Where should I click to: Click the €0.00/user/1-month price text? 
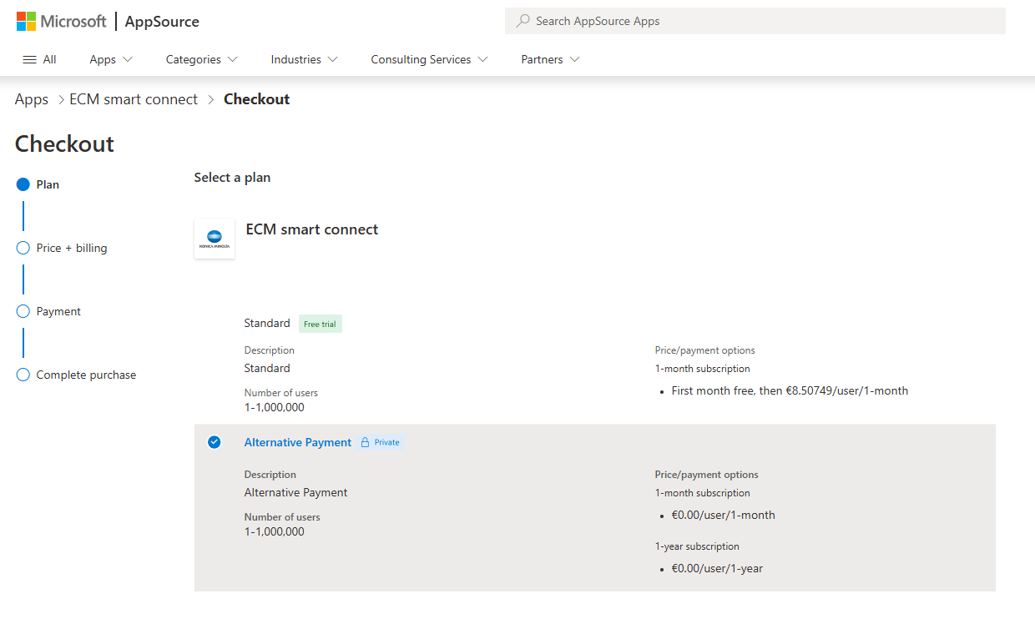click(x=723, y=515)
